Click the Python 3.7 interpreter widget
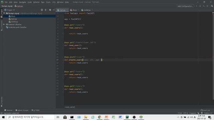214x120 pixels. [x=208, y=113]
